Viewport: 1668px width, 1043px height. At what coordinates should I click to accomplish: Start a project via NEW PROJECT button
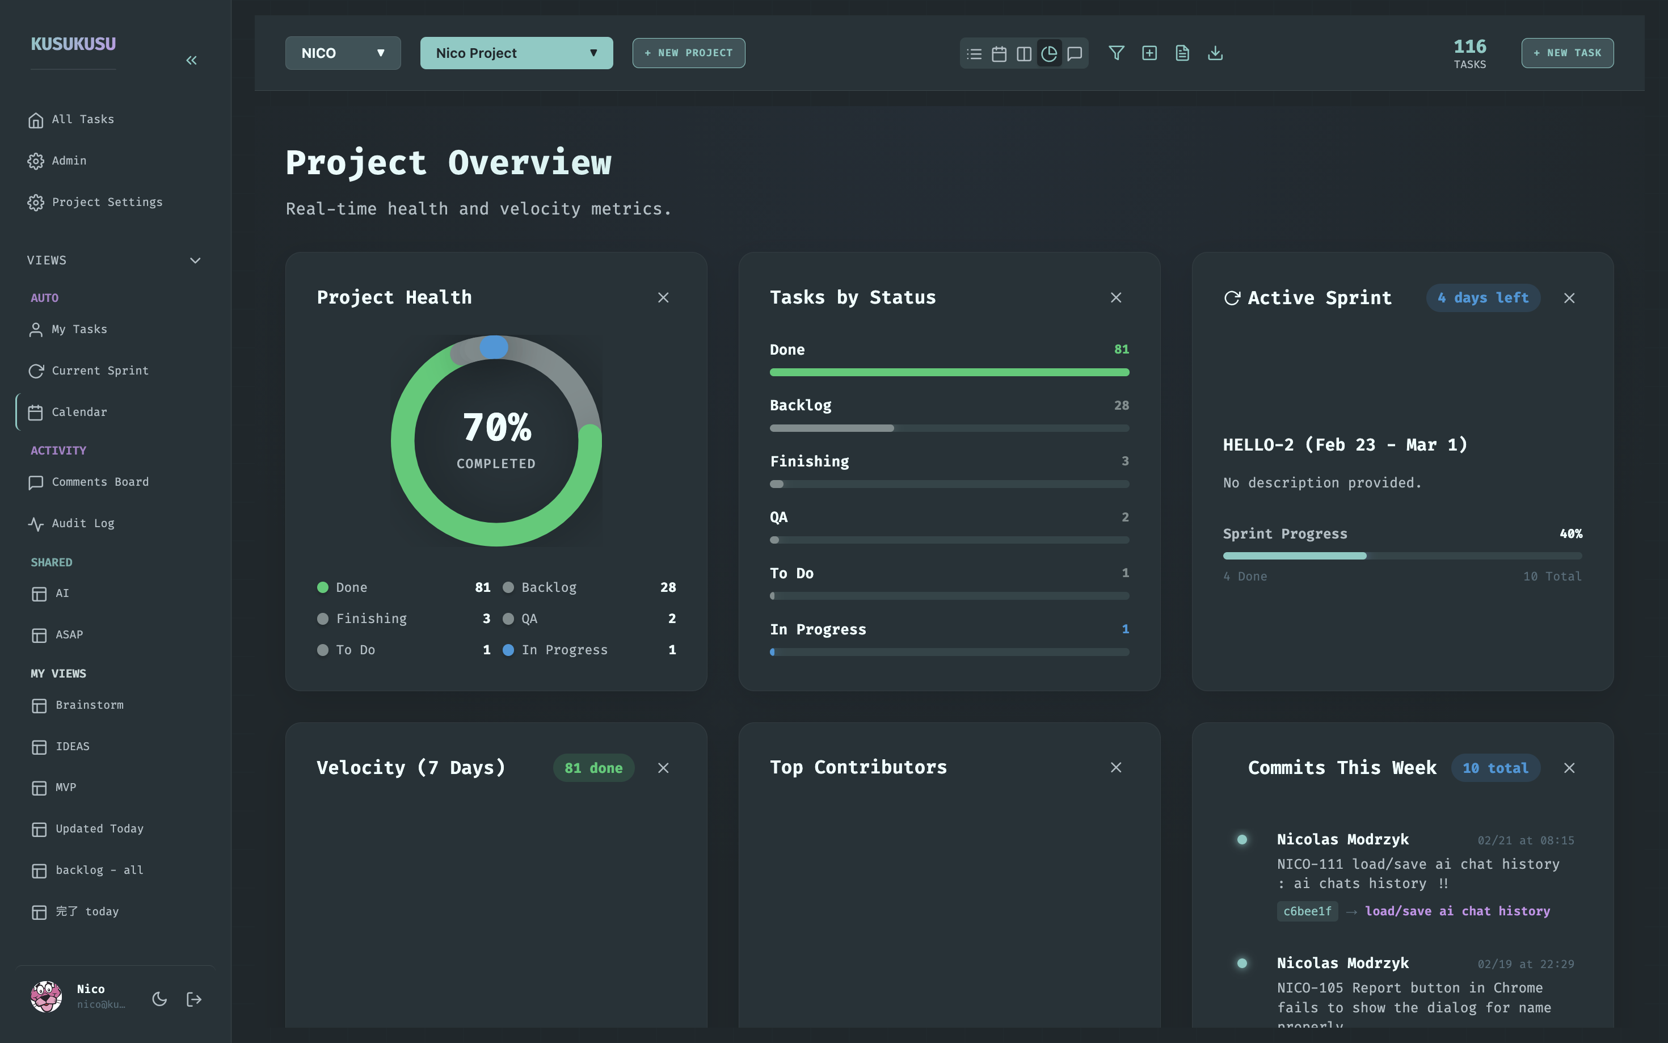(x=688, y=52)
